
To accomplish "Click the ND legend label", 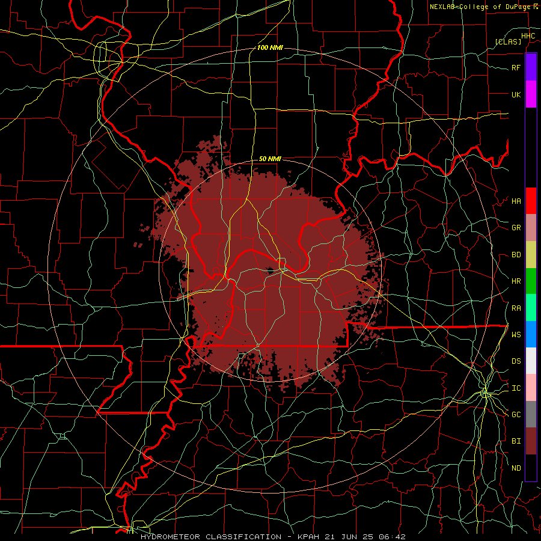I will [516, 468].
